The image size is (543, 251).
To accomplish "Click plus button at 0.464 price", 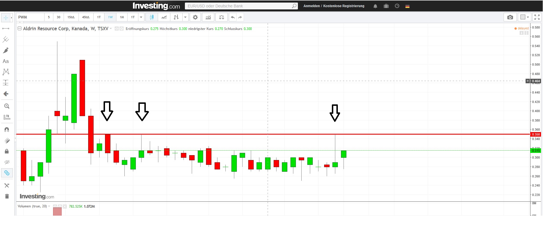I will coord(528,81).
